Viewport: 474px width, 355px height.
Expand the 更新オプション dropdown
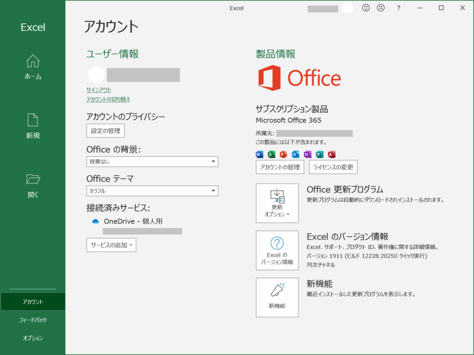pos(276,203)
